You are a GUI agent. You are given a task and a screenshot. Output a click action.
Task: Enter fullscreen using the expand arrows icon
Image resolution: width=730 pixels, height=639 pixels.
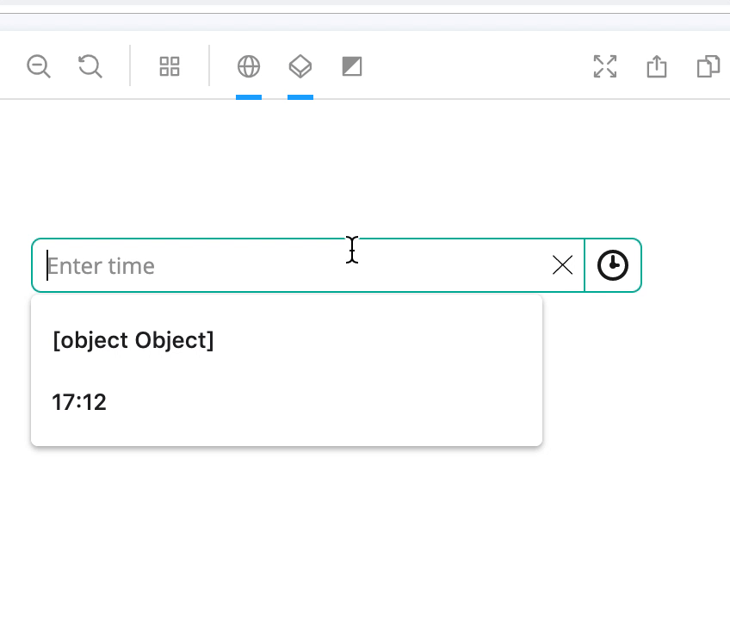(x=605, y=66)
